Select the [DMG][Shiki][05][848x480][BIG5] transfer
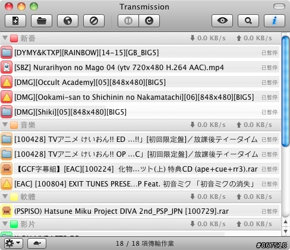This screenshot has height=250, width=290. 140,112
